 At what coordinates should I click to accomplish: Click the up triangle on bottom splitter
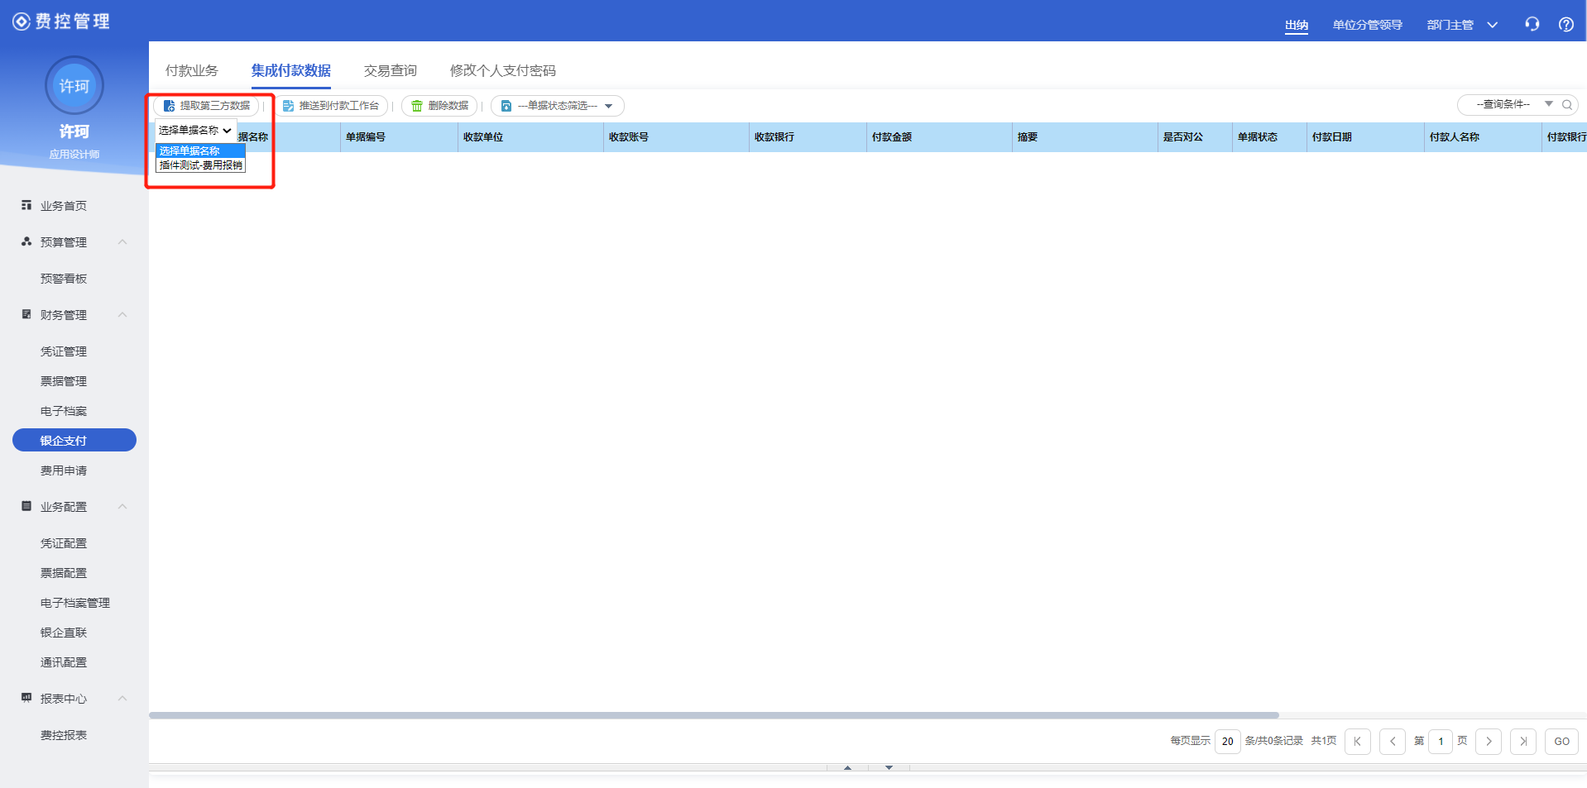click(847, 768)
